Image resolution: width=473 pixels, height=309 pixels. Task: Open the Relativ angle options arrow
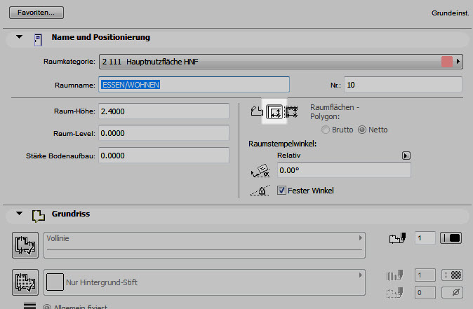click(406, 156)
